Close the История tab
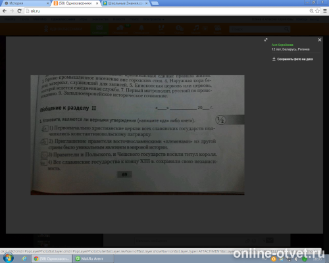 click(47, 3)
